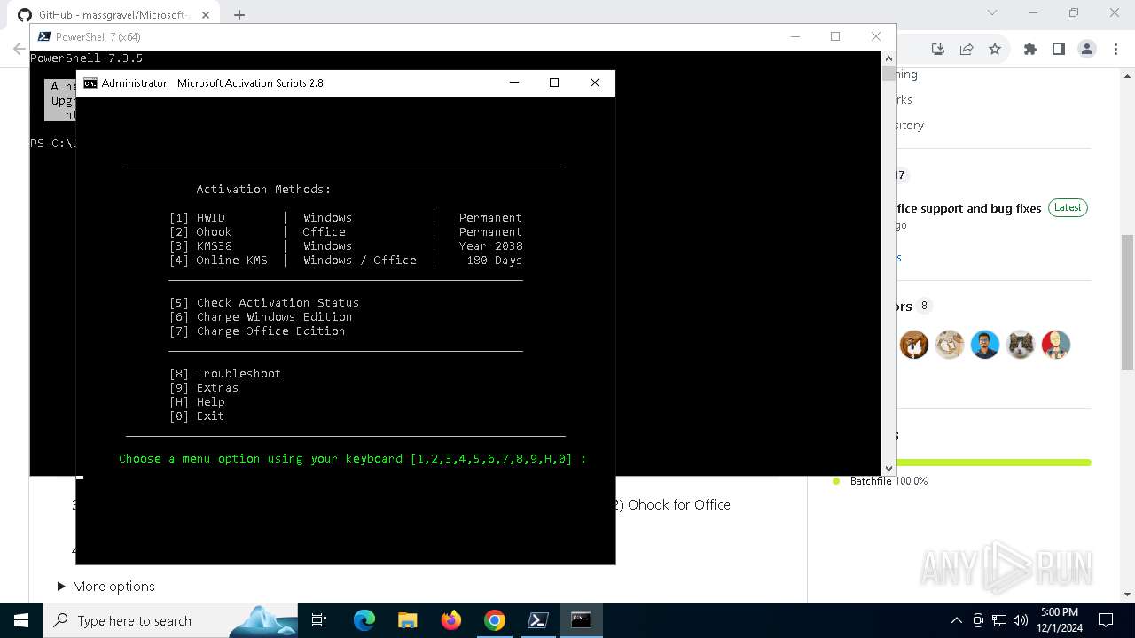Screen dimensions: 1135x638
Task: Click the [3] KMS38 menu line
Action: tap(346, 245)
